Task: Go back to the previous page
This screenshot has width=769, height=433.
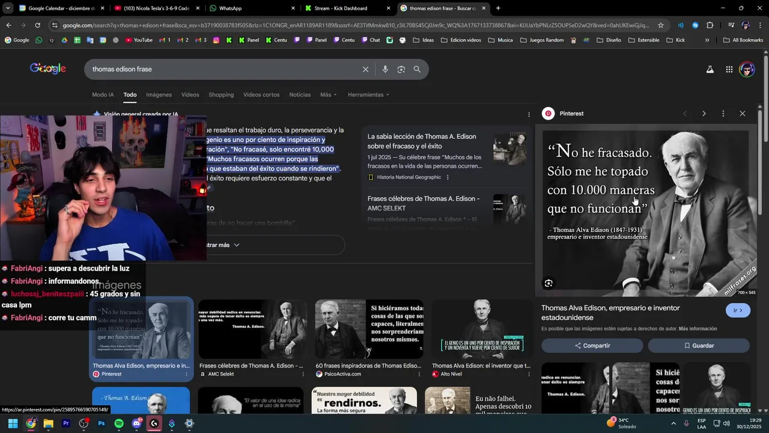Action: click(8, 25)
